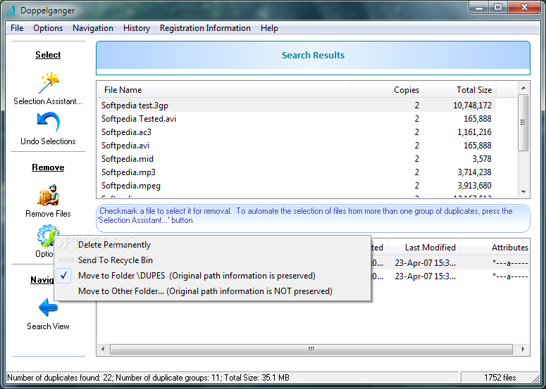This screenshot has height=389, width=546.
Task: Select the row Softpedia test.3gp
Action: pos(298,106)
